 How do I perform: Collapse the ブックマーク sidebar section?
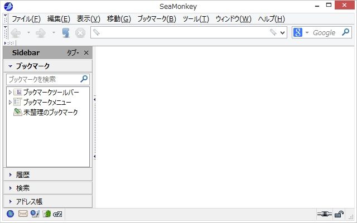click(48, 66)
